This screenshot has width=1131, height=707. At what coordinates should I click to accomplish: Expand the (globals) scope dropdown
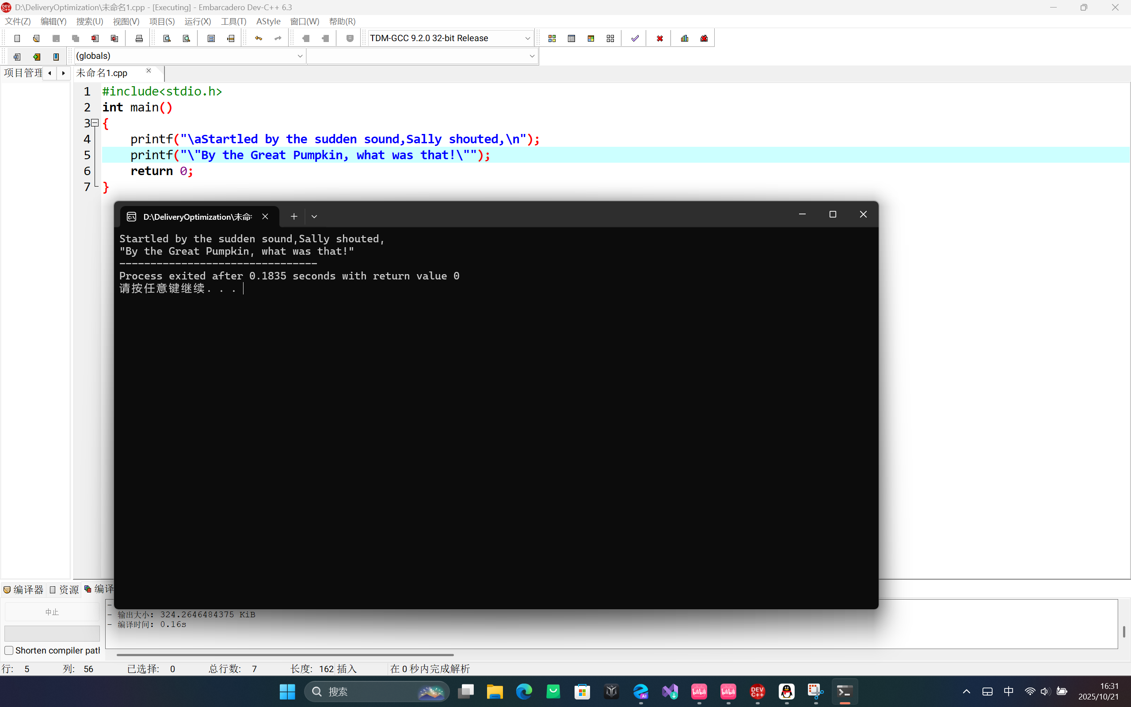[300, 56]
